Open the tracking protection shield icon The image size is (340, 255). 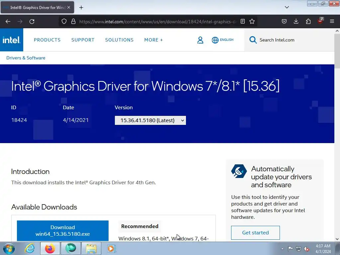(64, 21)
